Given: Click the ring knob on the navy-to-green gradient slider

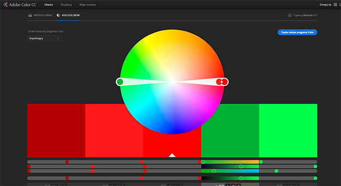Looking at the screenshot, I should 241,166.
